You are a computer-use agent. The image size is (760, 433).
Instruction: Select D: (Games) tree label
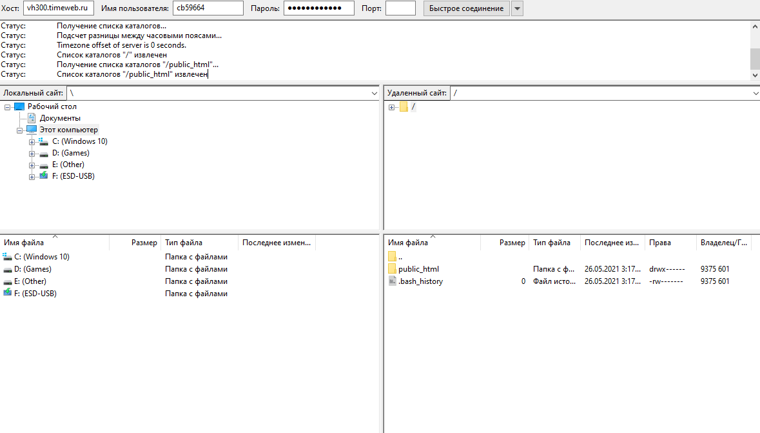click(x=71, y=153)
